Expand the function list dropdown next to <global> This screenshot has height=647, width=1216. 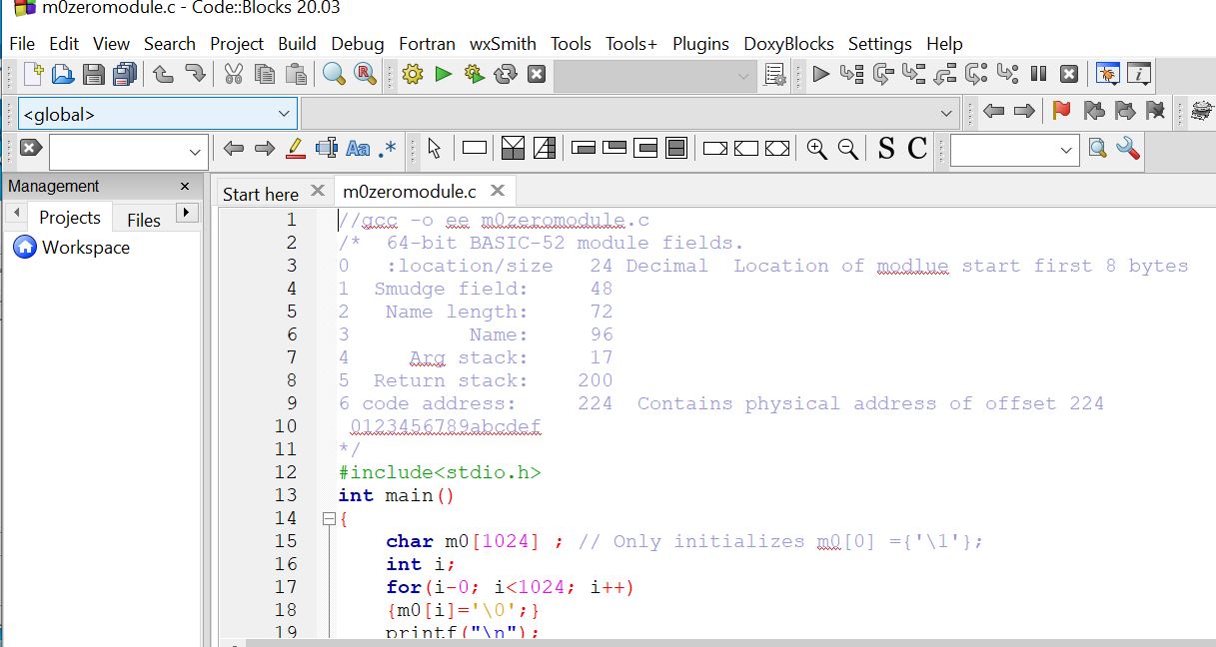click(946, 114)
